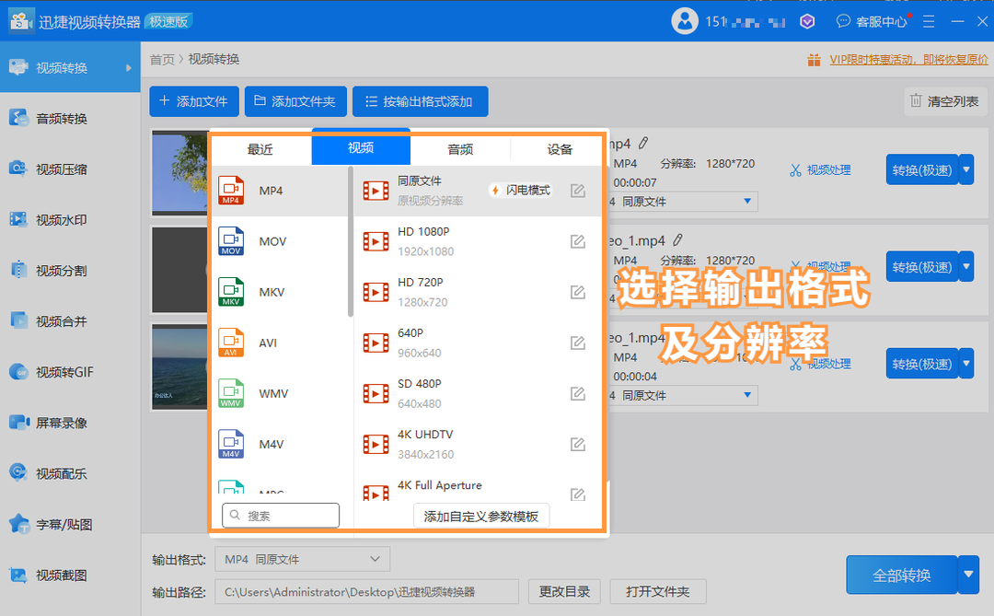Choose the MOV format
This screenshot has height=616, width=994.
pyautogui.click(x=280, y=241)
